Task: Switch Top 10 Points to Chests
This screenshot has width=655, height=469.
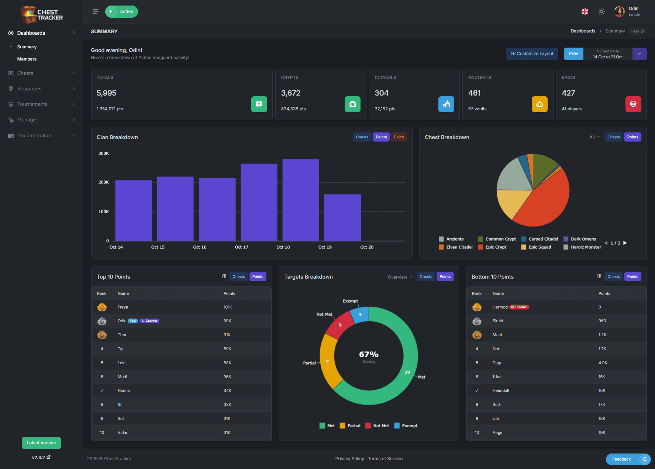Action: pos(239,276)
